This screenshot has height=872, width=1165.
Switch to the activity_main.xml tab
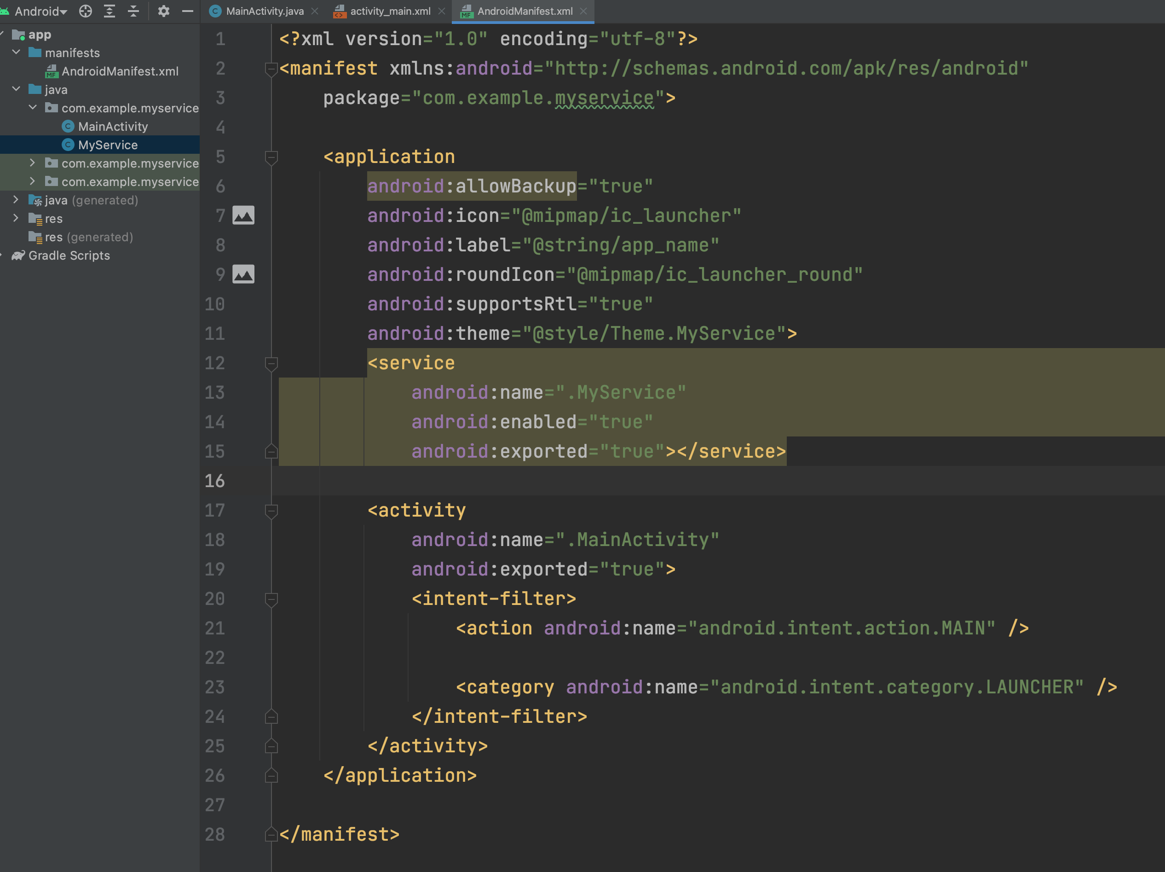(x=390, y=11)
